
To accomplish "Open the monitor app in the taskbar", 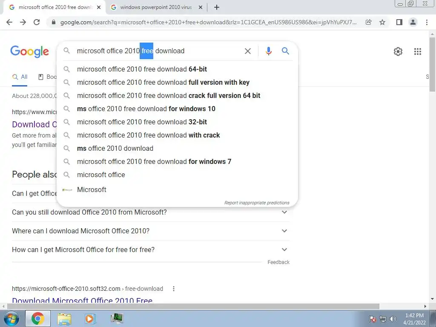I will click(x=117, y=318).
